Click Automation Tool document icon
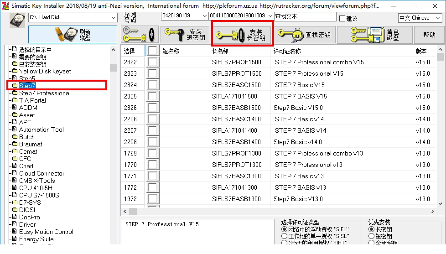The width and height of the screenshot is (446, 254). 15,129
